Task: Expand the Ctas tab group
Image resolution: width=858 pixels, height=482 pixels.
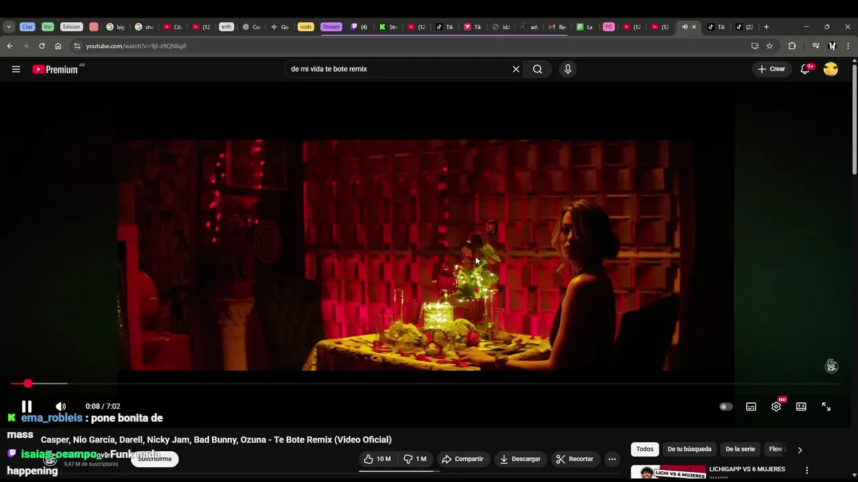Action: coord(27,27)
